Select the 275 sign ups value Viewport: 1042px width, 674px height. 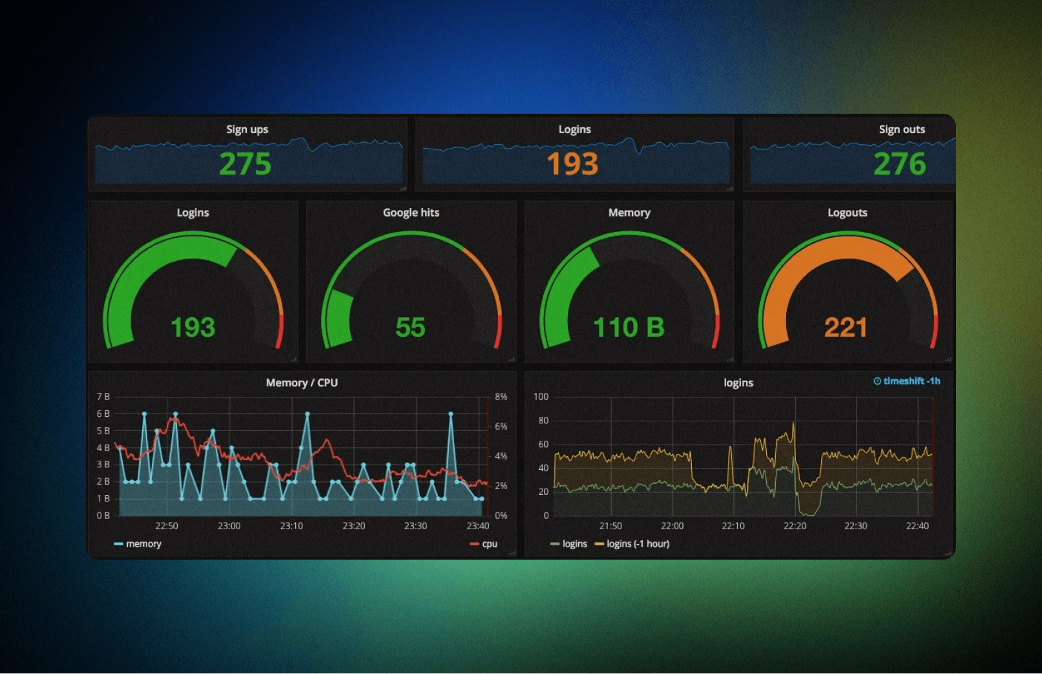tap(245, 164)
